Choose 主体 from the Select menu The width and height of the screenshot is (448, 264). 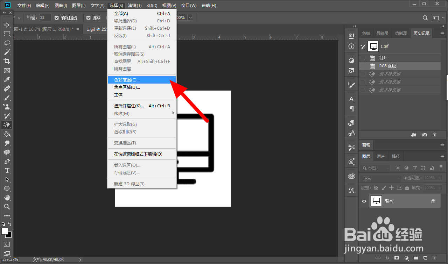point(142,95)
